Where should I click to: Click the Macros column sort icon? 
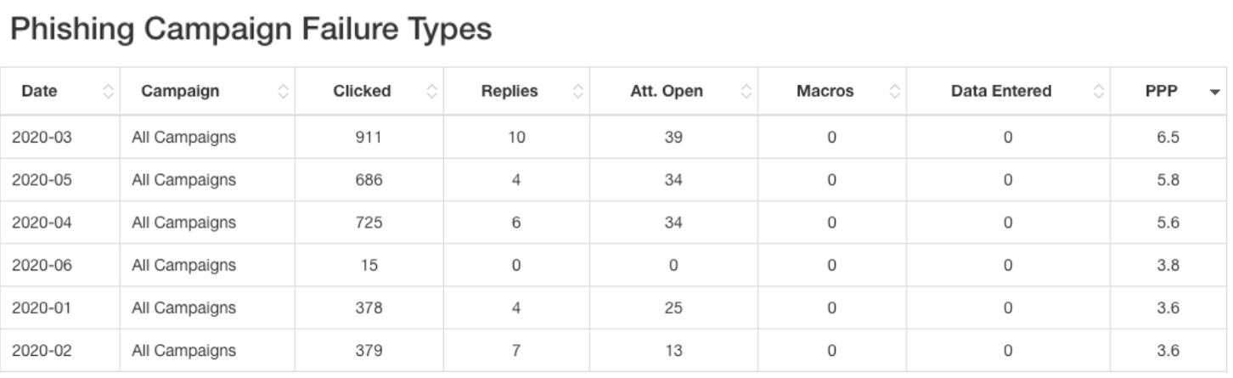click(x=895, y=92)
